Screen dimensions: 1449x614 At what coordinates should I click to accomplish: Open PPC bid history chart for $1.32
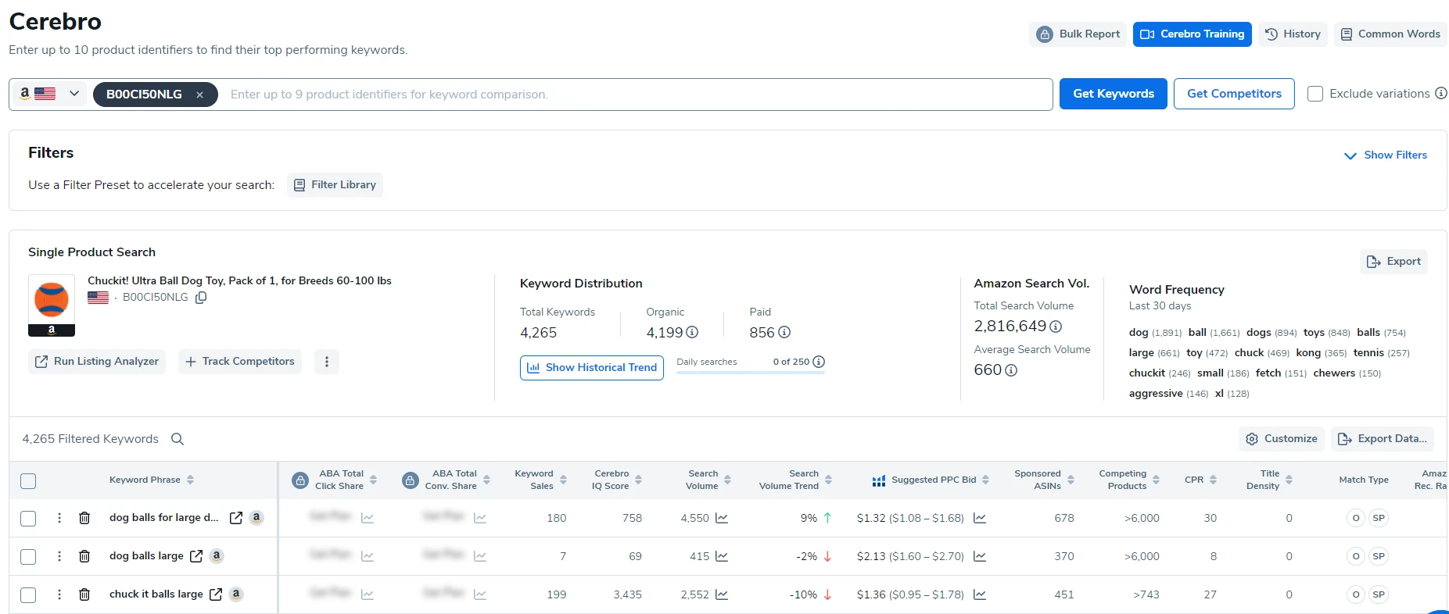(979, 519)
